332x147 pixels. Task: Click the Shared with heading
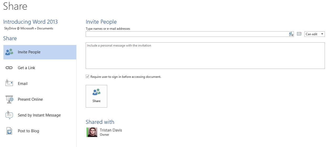tap(100, 122)
